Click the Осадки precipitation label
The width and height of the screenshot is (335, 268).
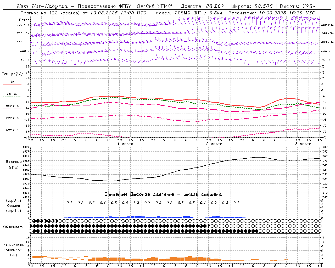point(14,206)
